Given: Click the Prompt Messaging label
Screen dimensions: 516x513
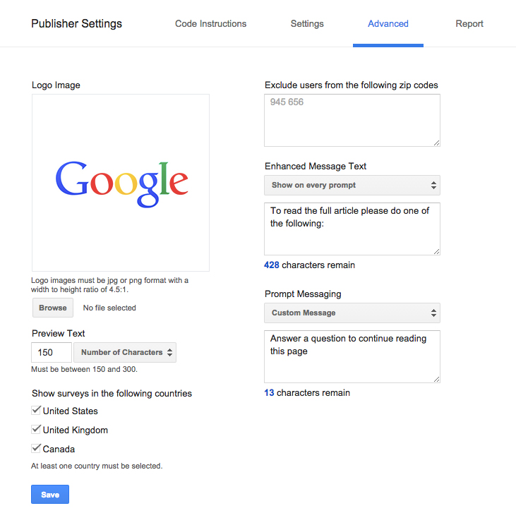Looking at the screenshot, I should [x=303, y=294].
